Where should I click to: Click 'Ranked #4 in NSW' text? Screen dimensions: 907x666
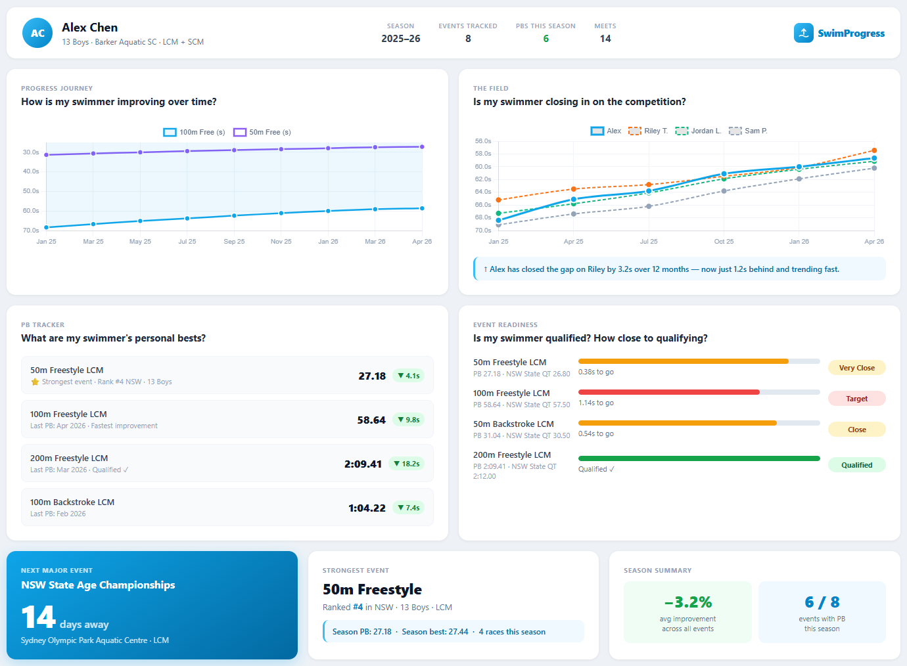click(358, 608)
